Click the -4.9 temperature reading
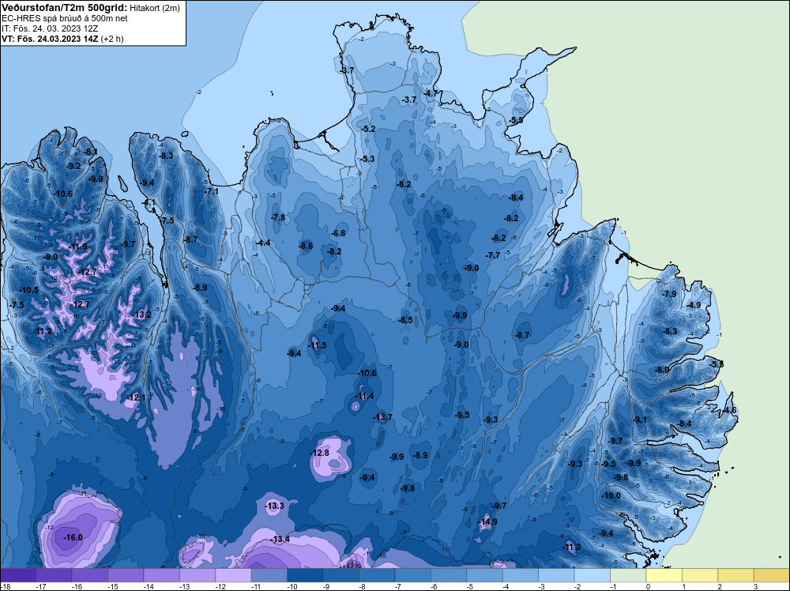Image resolution: width=790 pixels, height=591 pixels. (694, 305)
